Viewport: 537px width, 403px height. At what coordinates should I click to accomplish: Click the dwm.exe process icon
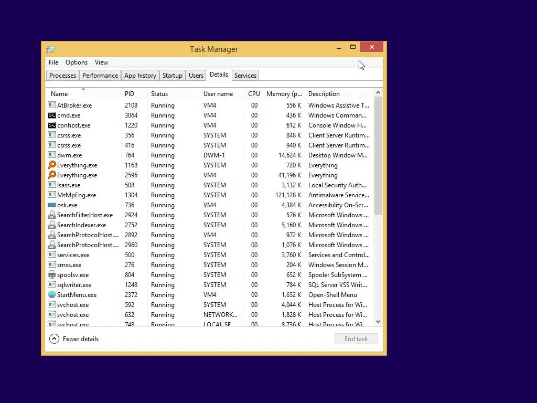52,155
